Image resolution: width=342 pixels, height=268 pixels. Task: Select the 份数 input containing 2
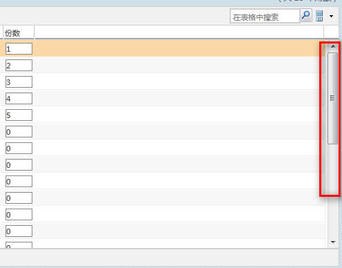click(x=19, y=66)
